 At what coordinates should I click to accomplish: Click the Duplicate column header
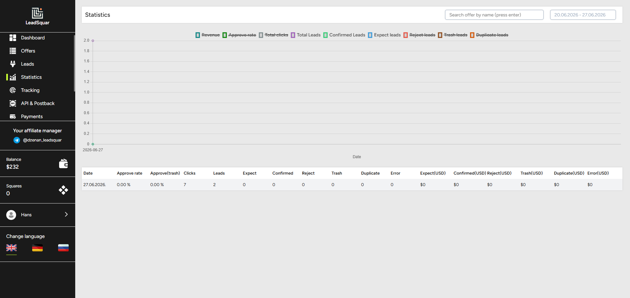(x=370, y=173)
